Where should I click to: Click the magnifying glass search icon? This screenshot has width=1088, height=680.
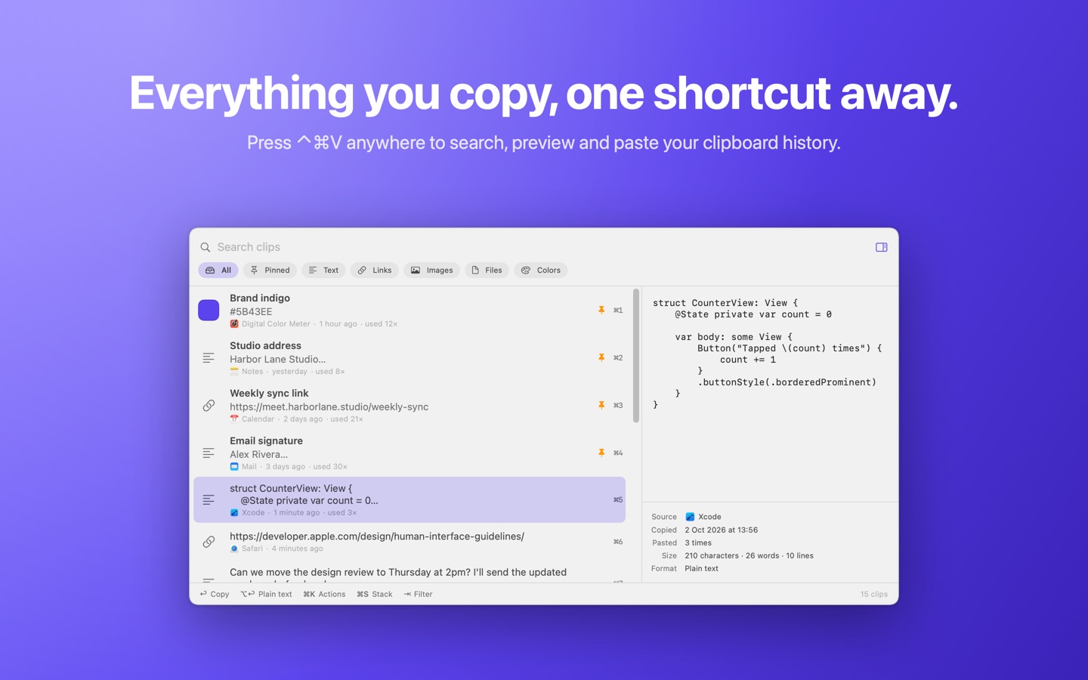pos(206,247)
